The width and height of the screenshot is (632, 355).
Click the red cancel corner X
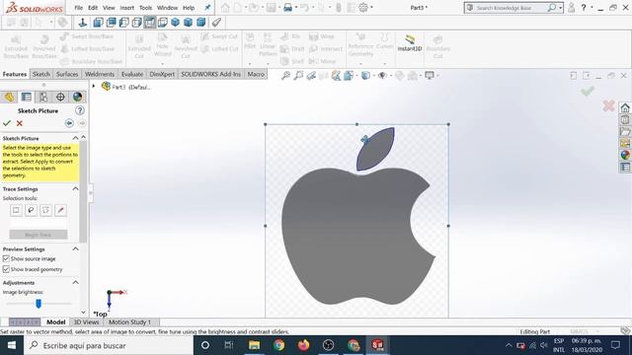(x=608, y=106)
